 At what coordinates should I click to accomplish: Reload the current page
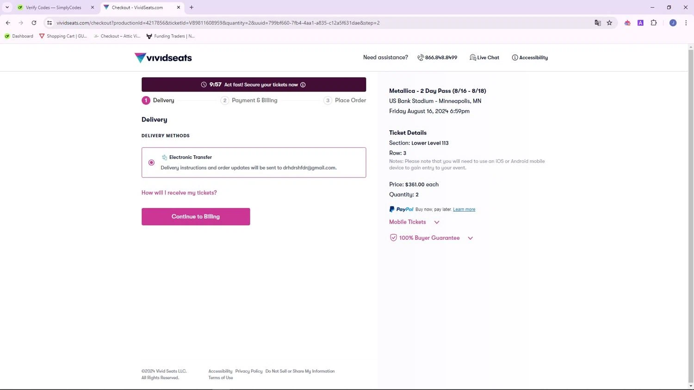click(x=34, y=23)
